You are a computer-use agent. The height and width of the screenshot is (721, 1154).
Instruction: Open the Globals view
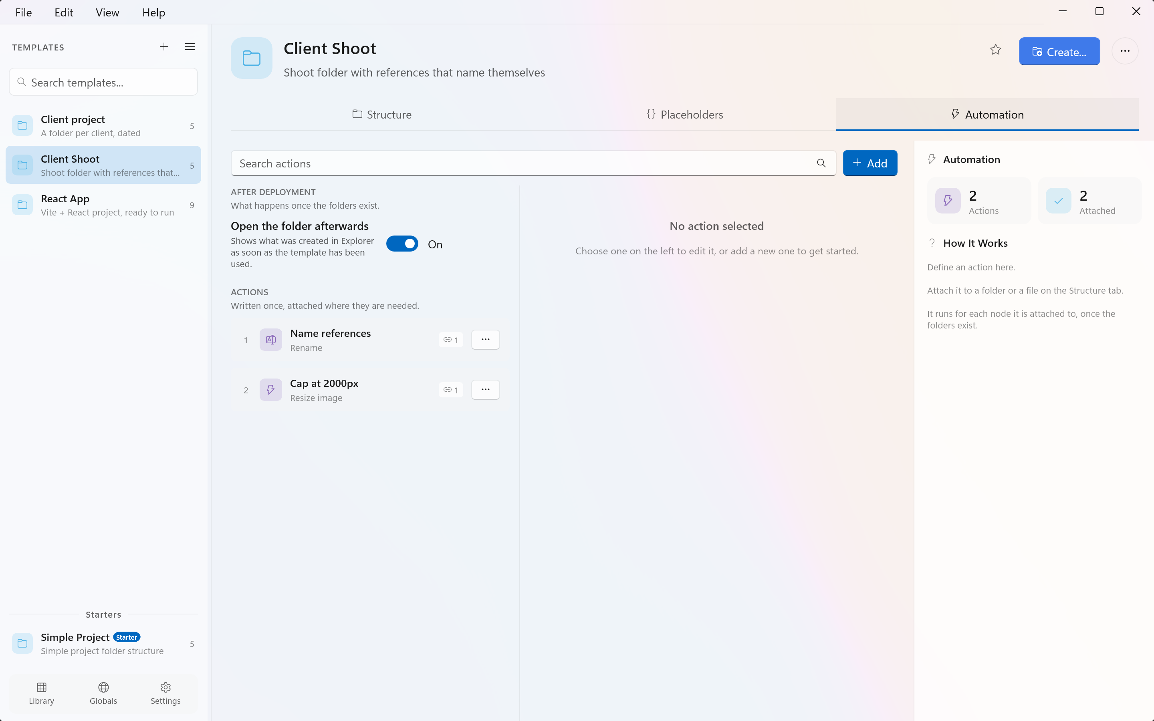pyautogui.click(x=103, y=693)
